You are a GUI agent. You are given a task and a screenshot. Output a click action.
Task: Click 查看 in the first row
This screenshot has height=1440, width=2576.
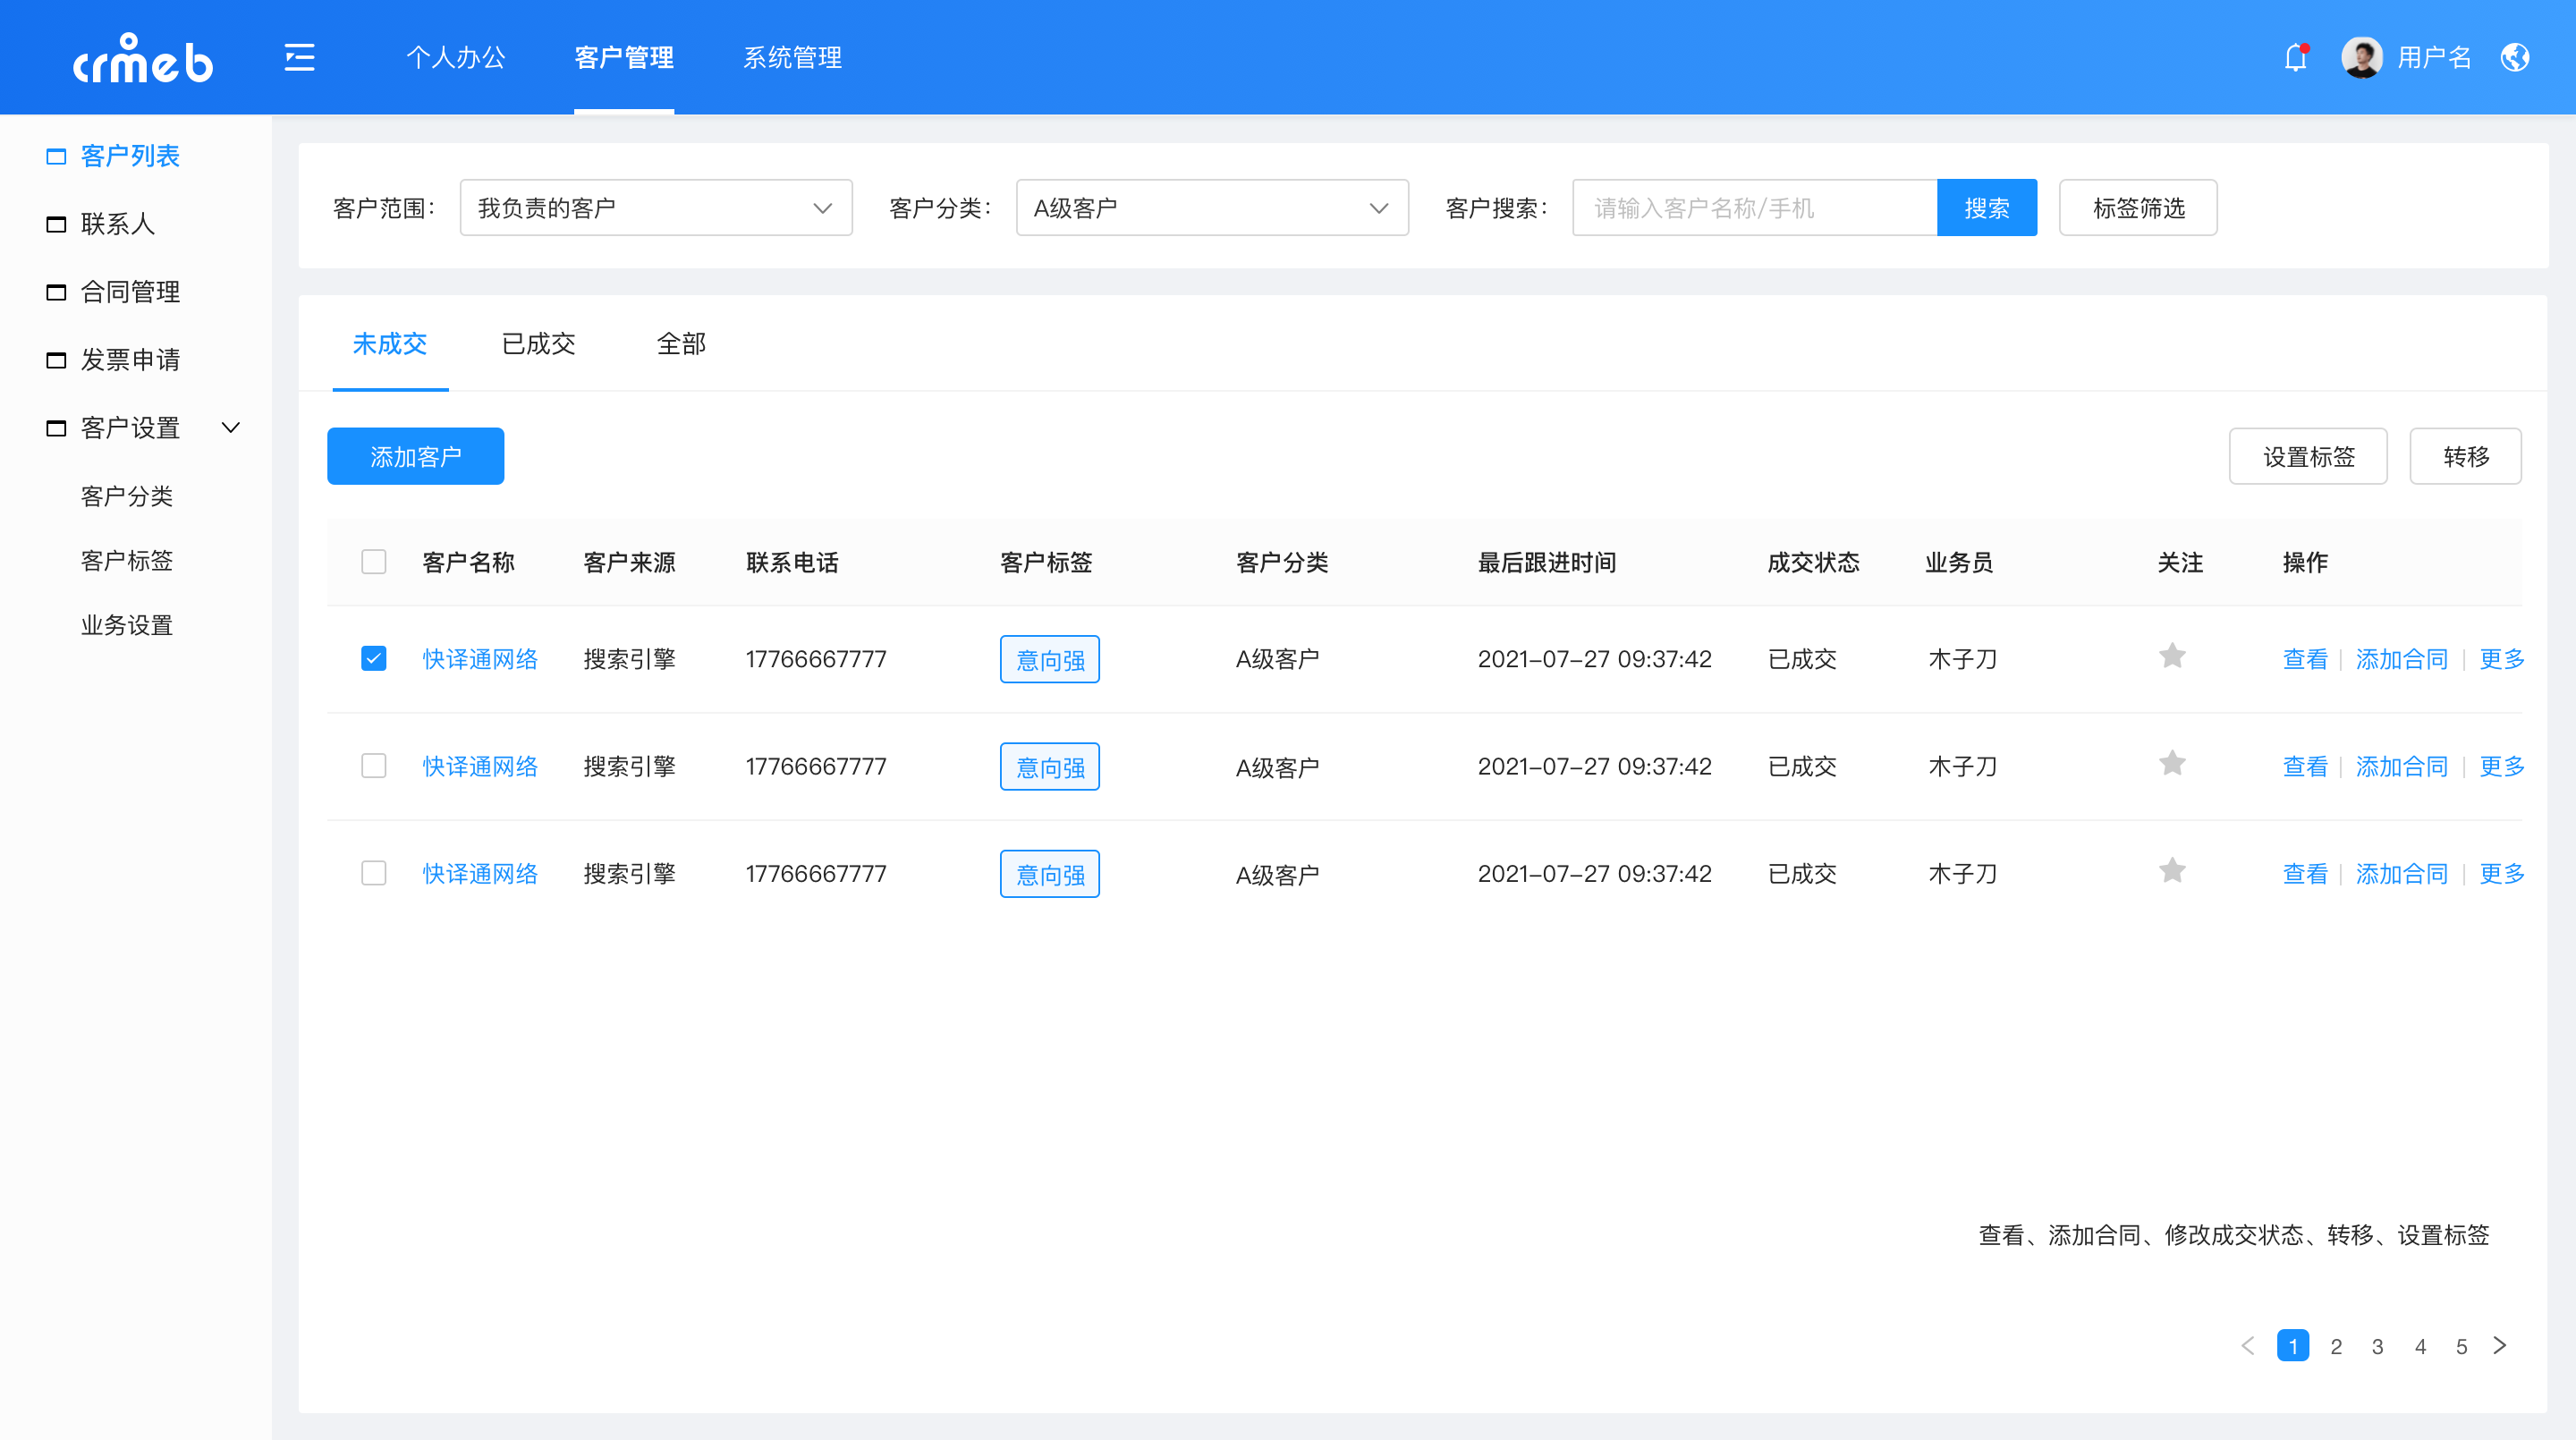click(2305, 659)
